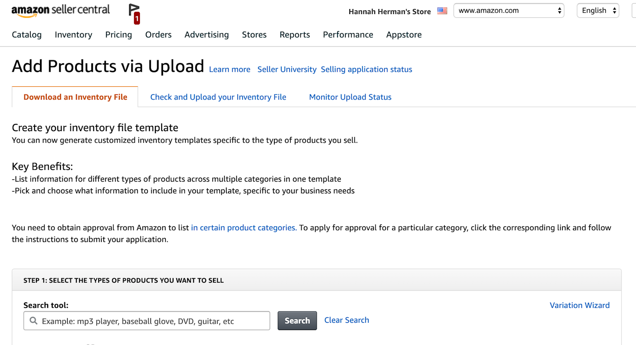
Task: Go to the Pricing menu
Action: click(x=119, y=34)
